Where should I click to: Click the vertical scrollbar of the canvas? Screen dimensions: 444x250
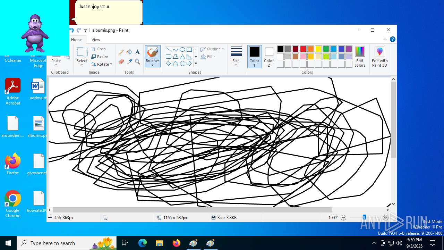393,120
